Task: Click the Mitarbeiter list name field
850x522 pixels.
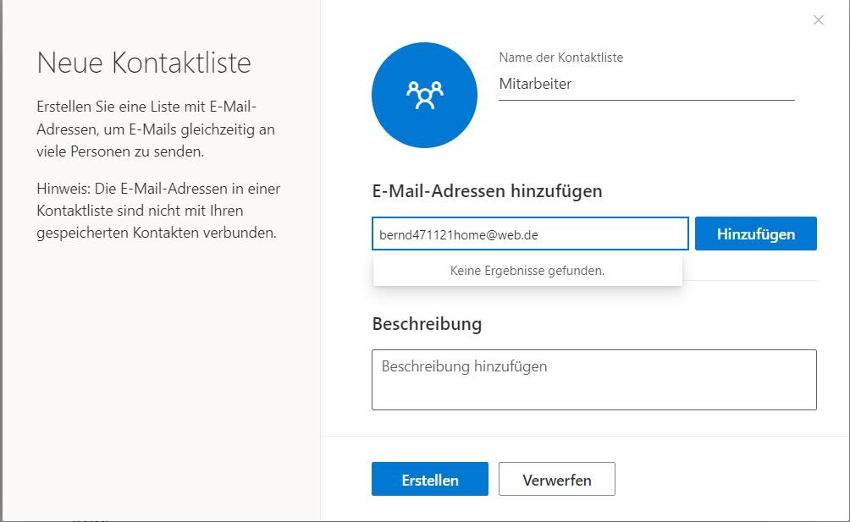Action: 646,84
